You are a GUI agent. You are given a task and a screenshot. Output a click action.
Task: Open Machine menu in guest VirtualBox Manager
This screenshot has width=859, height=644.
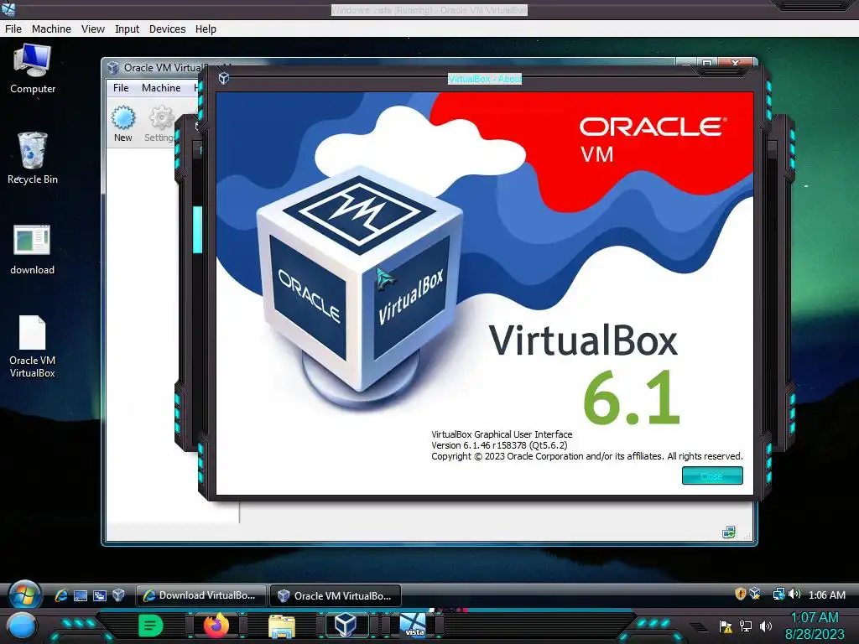click(x=161, y=87)
